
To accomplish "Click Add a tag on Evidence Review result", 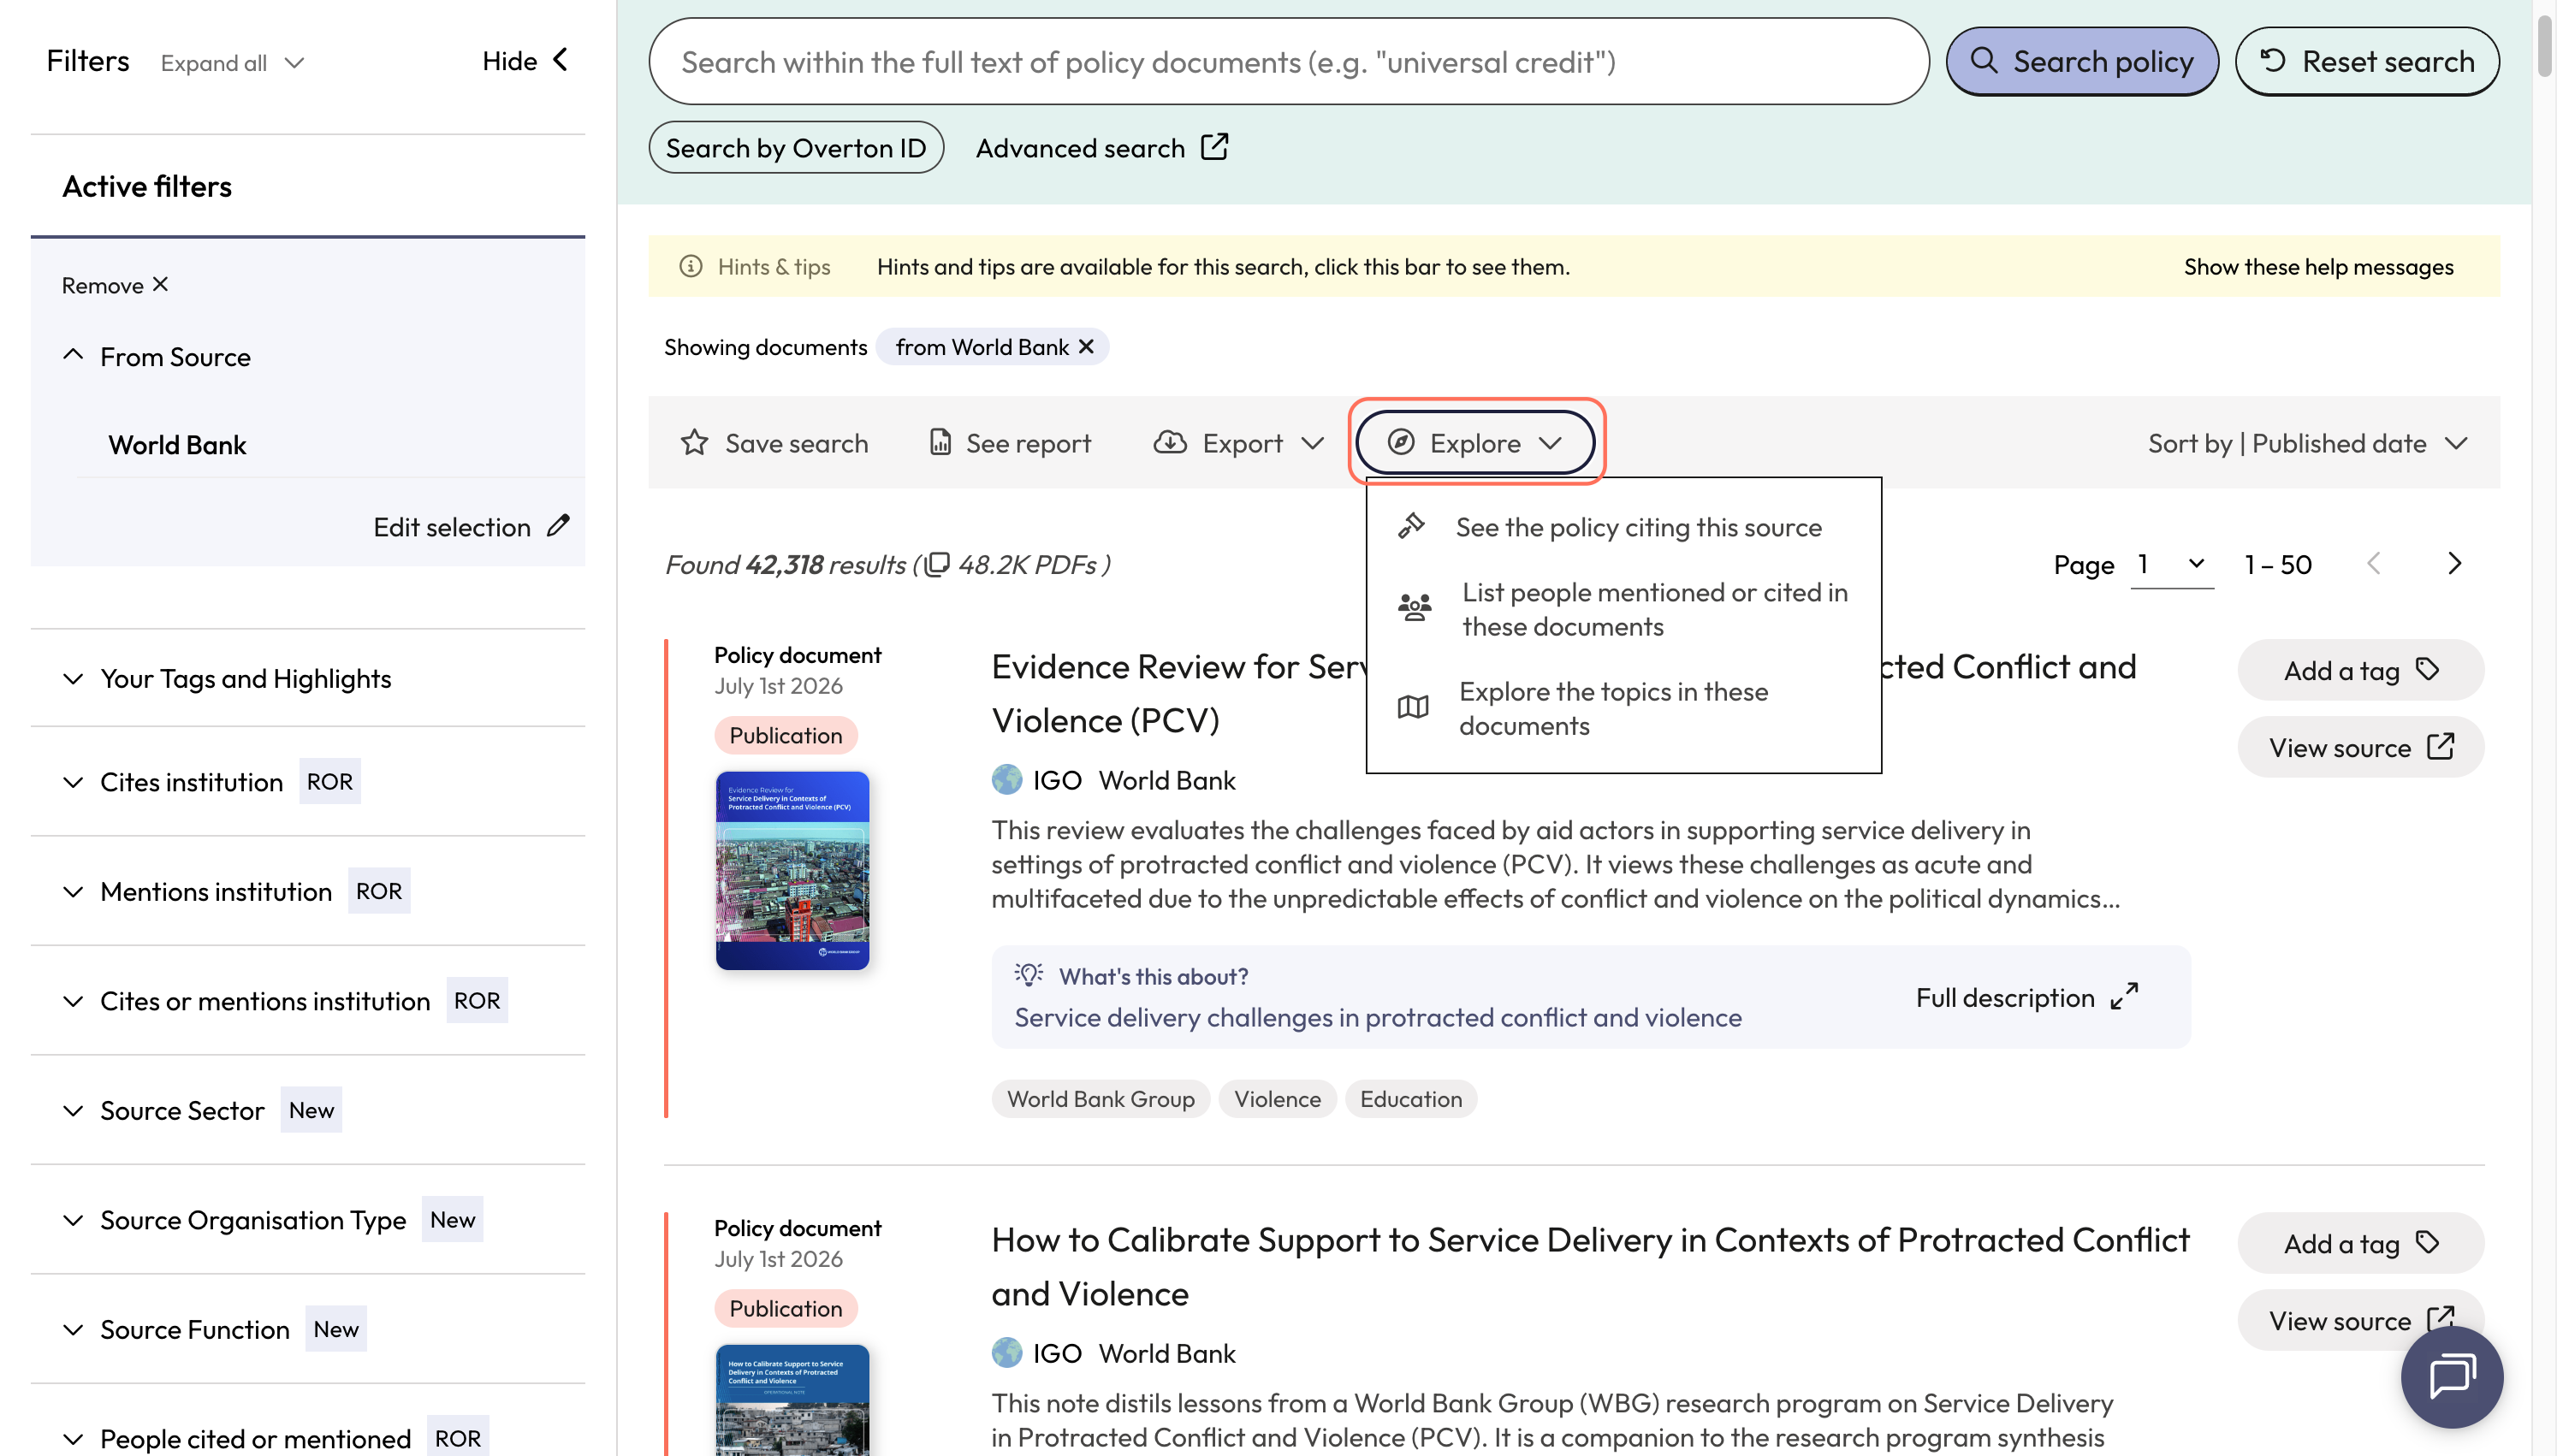I will 2360,669.
